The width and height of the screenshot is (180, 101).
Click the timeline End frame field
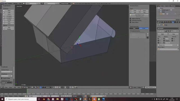click(x=45, y=96)
